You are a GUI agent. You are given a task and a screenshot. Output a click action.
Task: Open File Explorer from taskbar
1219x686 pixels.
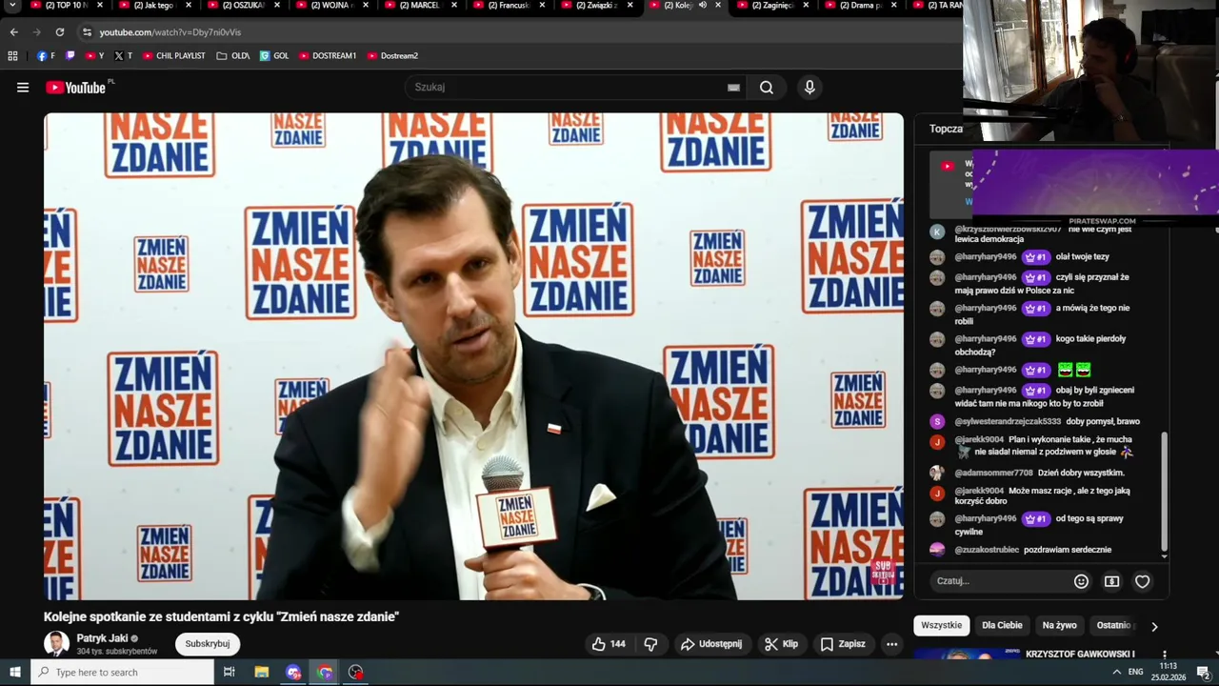262,673
